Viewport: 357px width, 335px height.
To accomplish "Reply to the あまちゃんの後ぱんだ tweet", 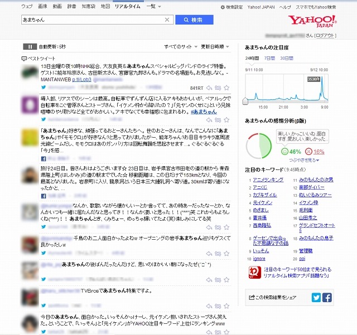I will [209, 280].
